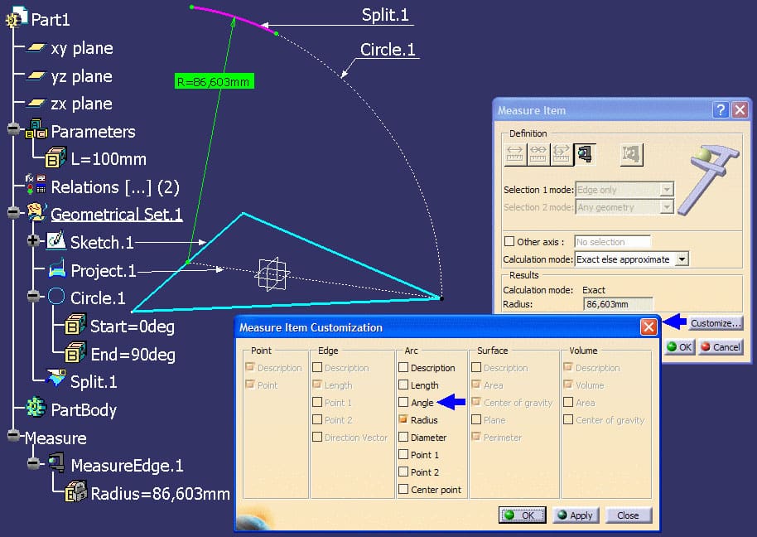Image resolution: width=757 pixels, height=537 pixels.
Task: Click the PartBody gear icon
Action: point(36,408)
